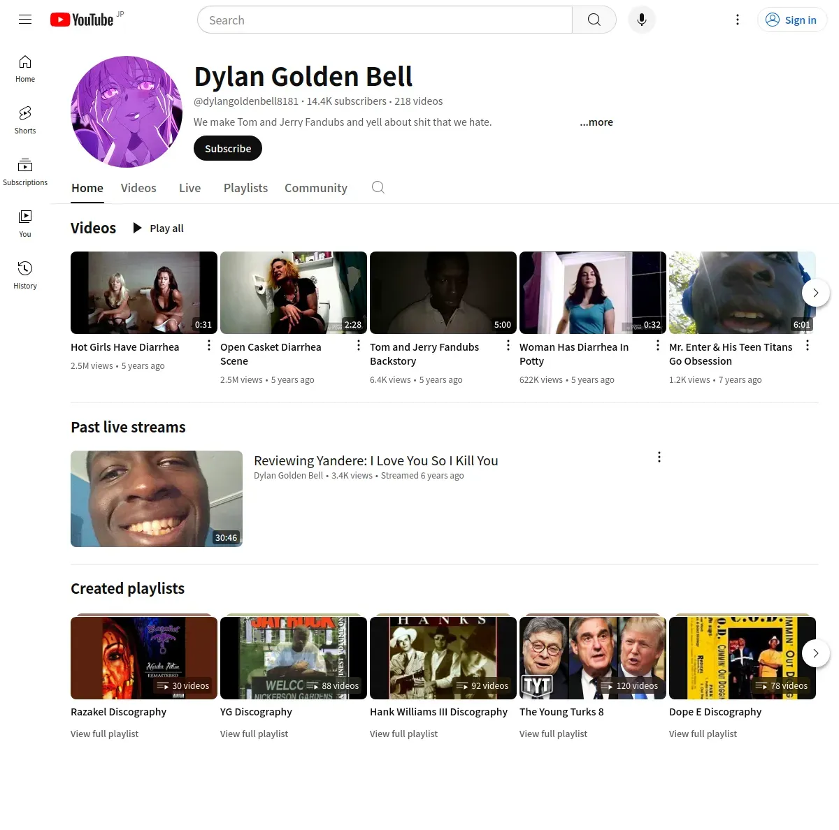
Task: Show more playlists with the right arrow
Action: 815,653
